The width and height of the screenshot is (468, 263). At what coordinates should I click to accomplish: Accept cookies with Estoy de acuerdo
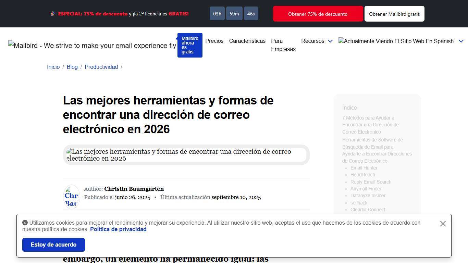53,245
